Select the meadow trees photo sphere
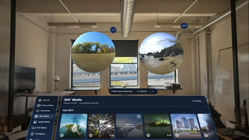The image size is (249, 140). (x=93, y=52)
